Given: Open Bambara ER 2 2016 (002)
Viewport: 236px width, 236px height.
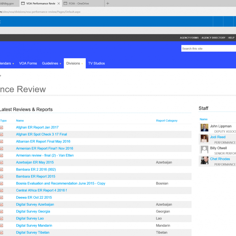Looking at the screenshot, I should pos(36,169).
